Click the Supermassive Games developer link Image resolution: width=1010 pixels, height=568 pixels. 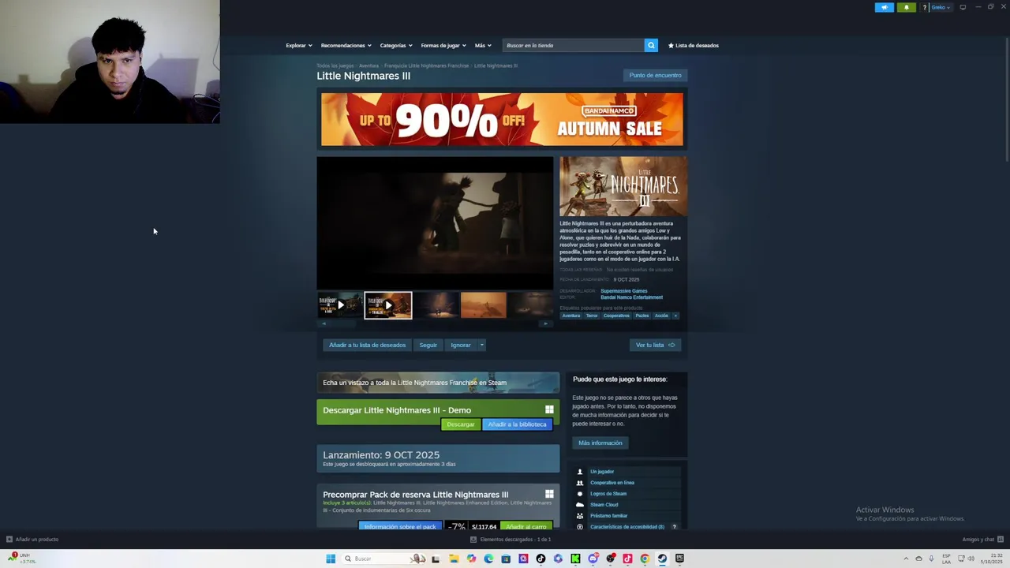click(x=623, y=290)
